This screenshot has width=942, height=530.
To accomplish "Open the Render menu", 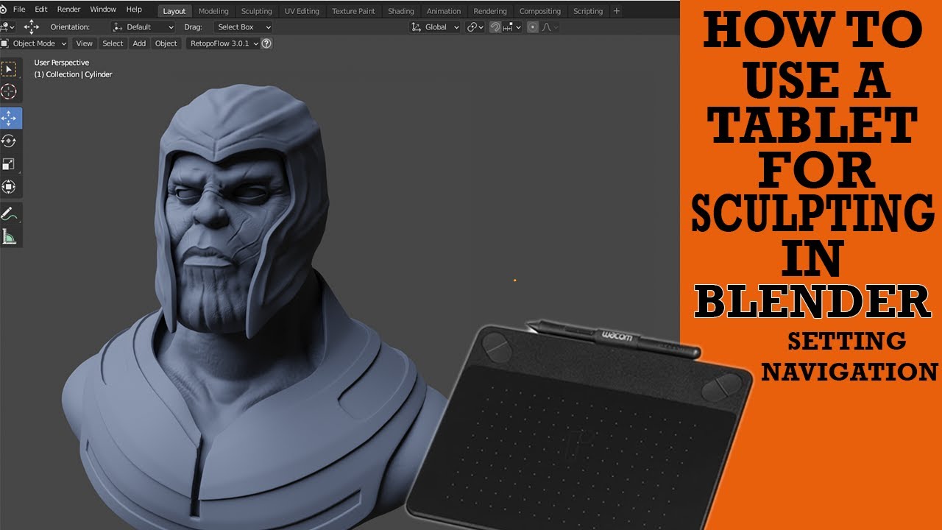I will [x=68, y=9].
